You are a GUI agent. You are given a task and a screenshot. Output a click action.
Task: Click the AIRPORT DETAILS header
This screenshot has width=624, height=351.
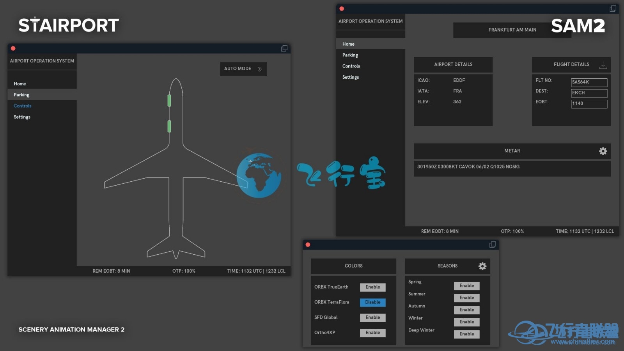(x=453, y=65)
